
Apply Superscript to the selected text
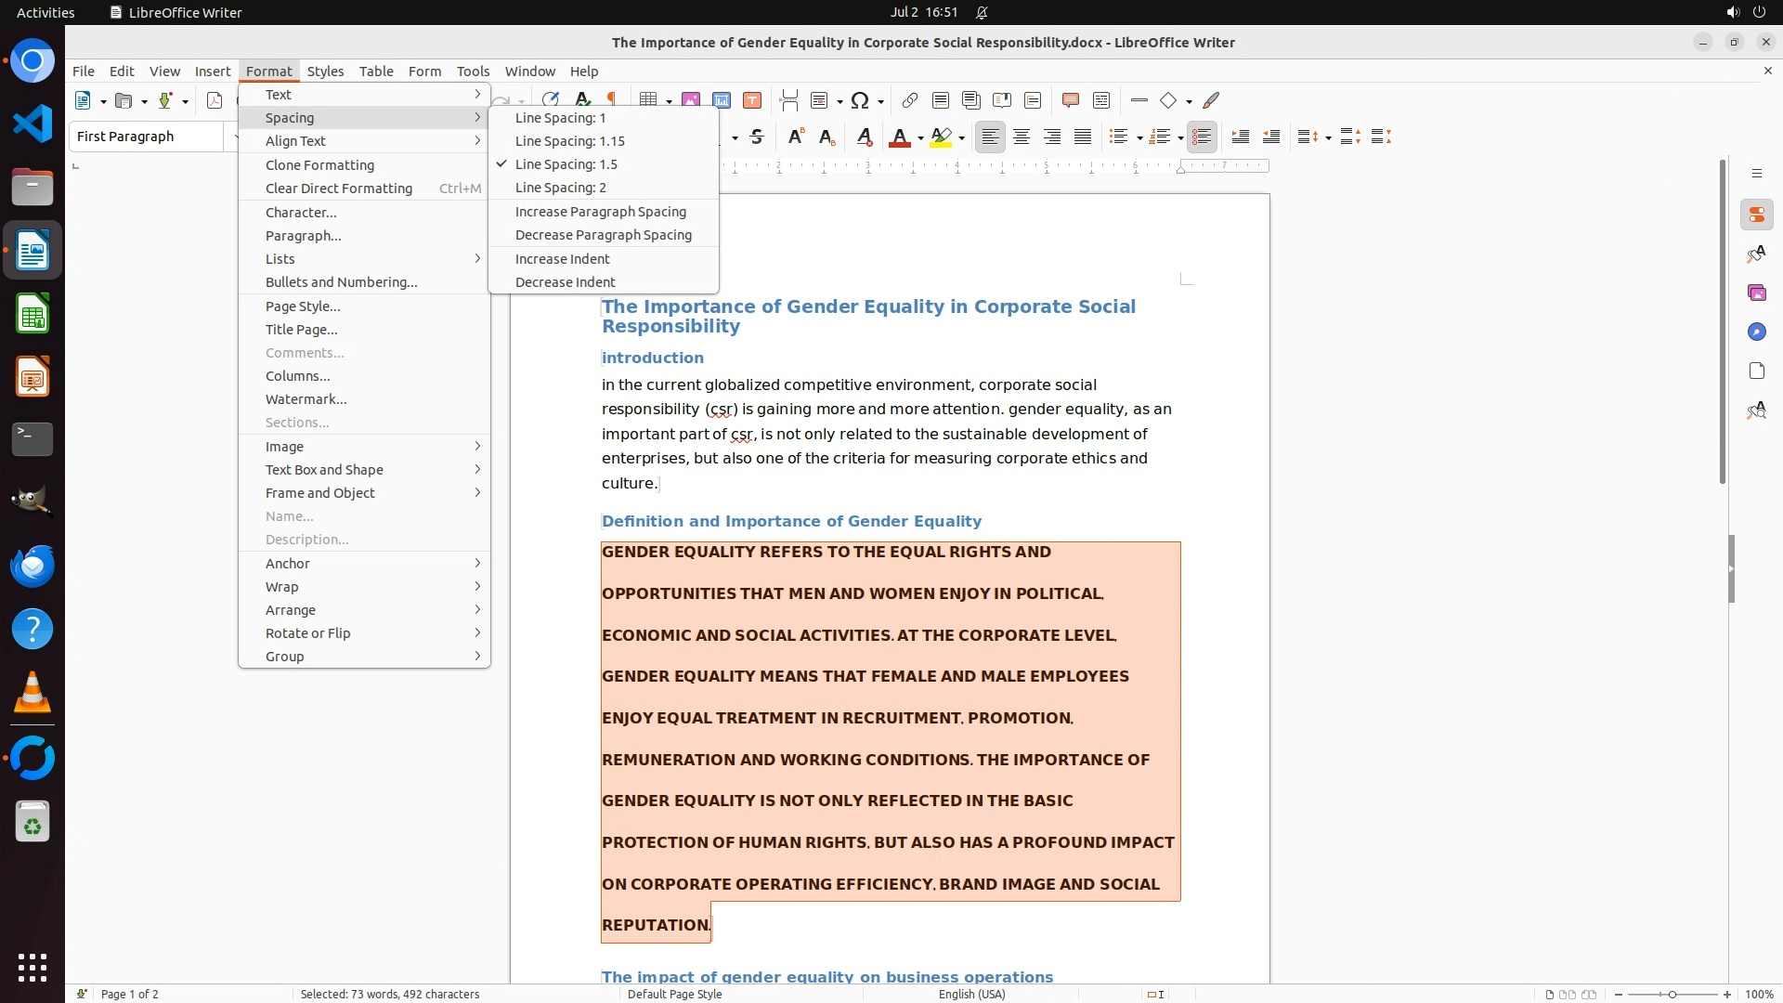795,137
